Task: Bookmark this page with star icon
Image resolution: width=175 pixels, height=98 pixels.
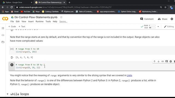Action: tap(165, 7)
